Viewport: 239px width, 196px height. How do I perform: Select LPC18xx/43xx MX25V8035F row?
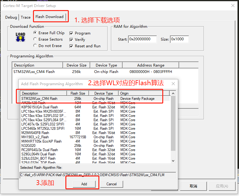point(95,111)
